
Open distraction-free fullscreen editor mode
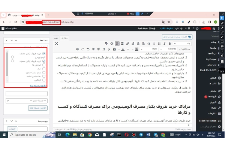click(57, 43)
